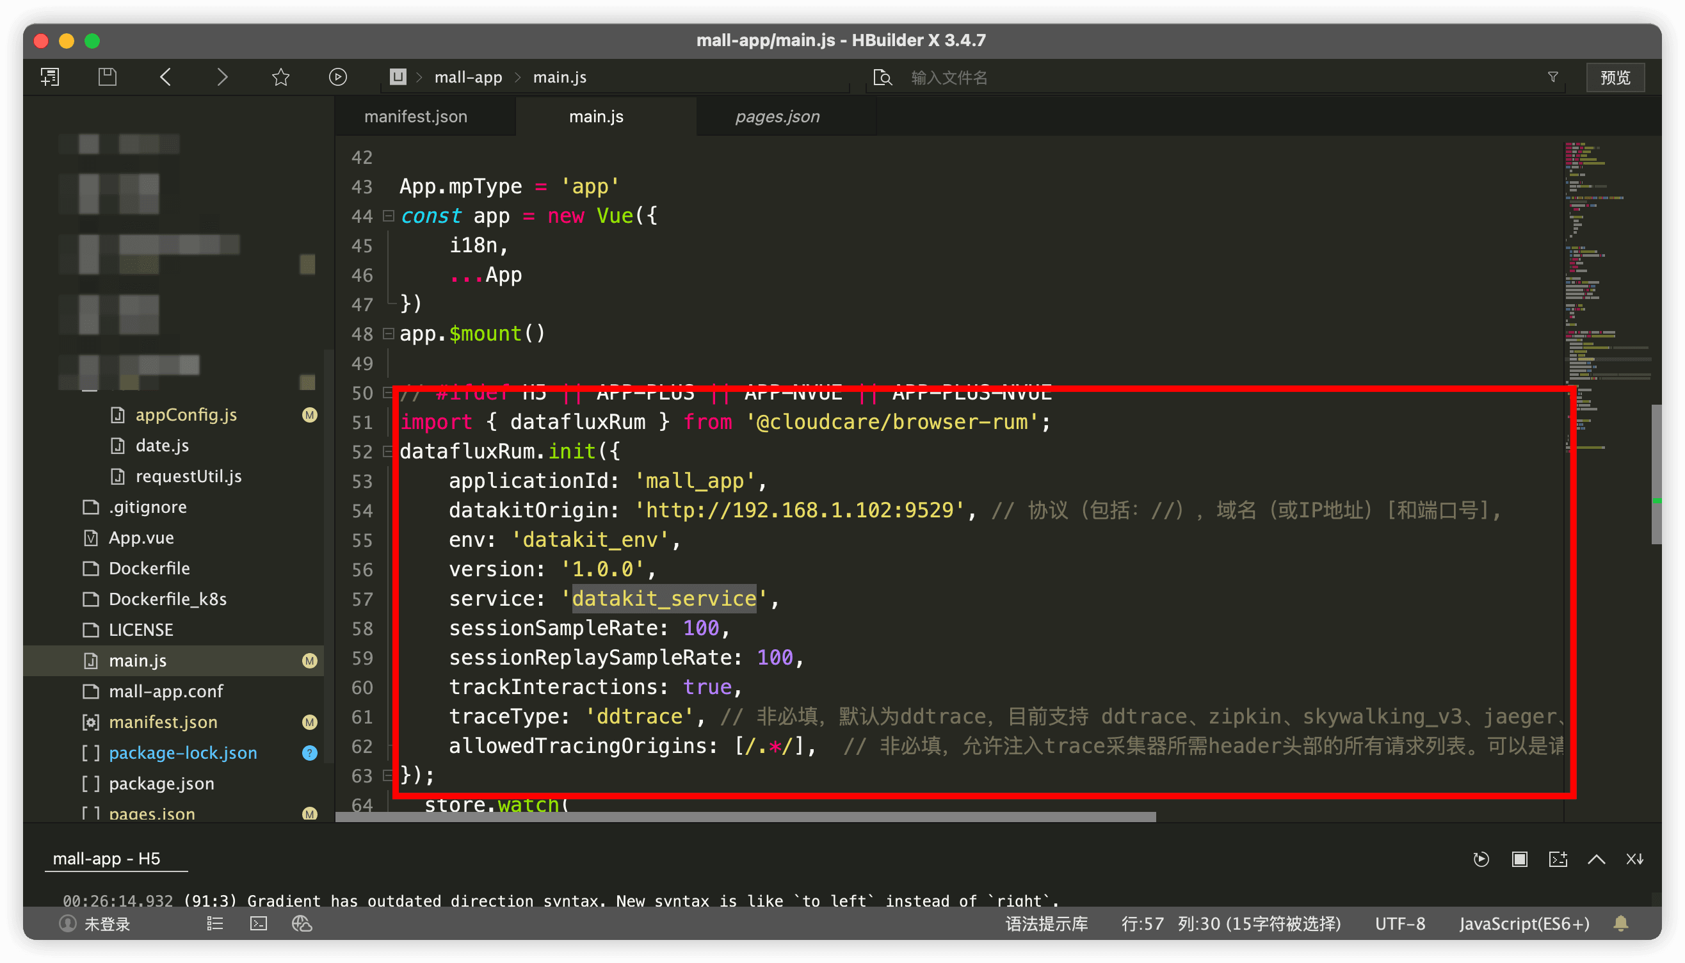
Task: Click the filter funnel icon
Action: (1552, 77)
